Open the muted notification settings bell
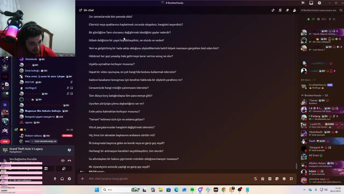Viewport: 344px width, 194px height. 280,10
